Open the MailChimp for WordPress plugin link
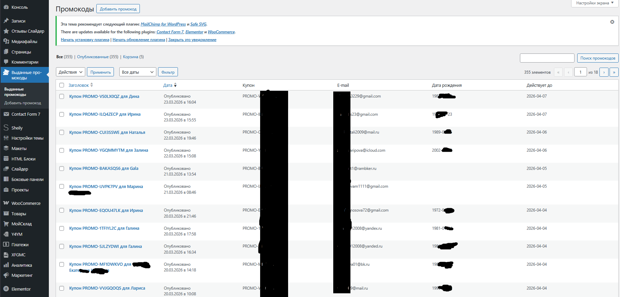 tap(163, 24)
